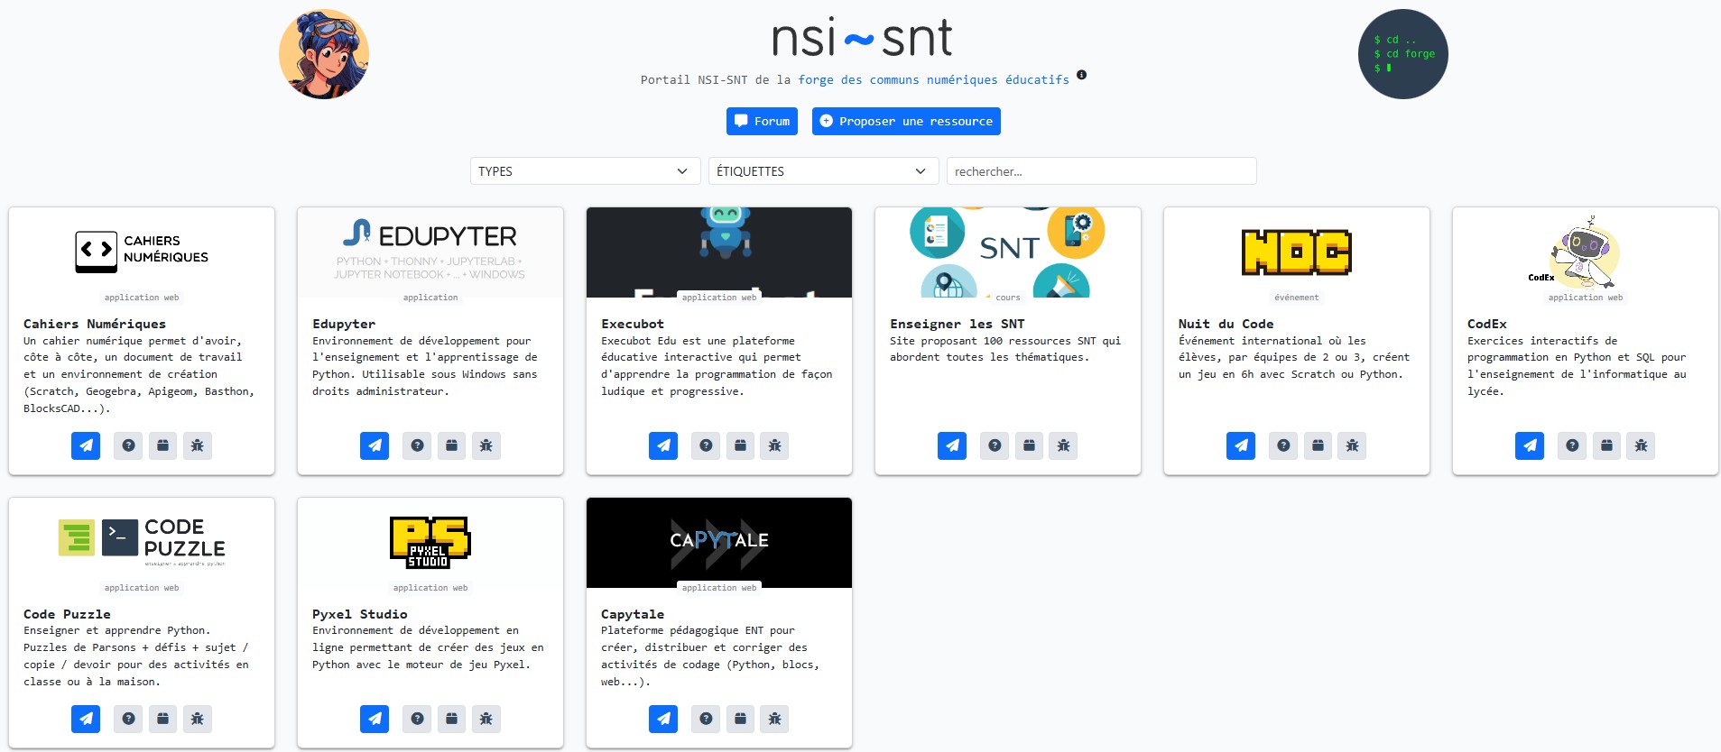Viewport: 1721px width, 752px height.
Task: Click the bug icon on the Executbot card
Action: pyautogui.click(x=775, y=445)
